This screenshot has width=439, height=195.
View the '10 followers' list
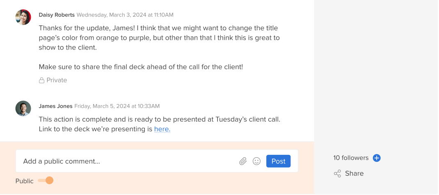pos(351,158)
